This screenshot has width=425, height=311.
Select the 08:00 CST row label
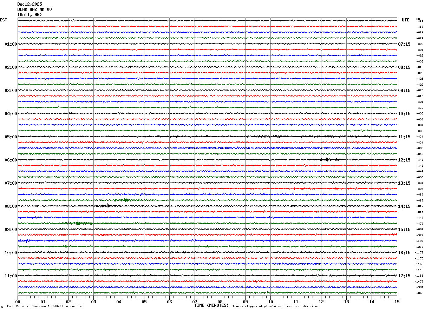11,206
